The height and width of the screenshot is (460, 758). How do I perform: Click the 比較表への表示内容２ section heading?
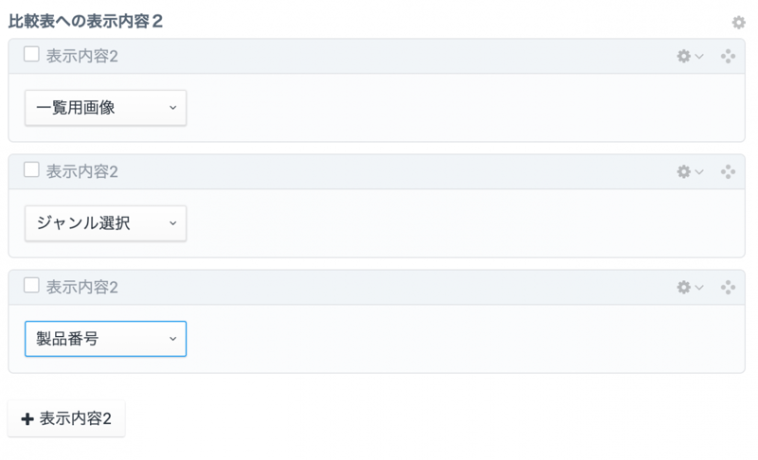point(85,21)
